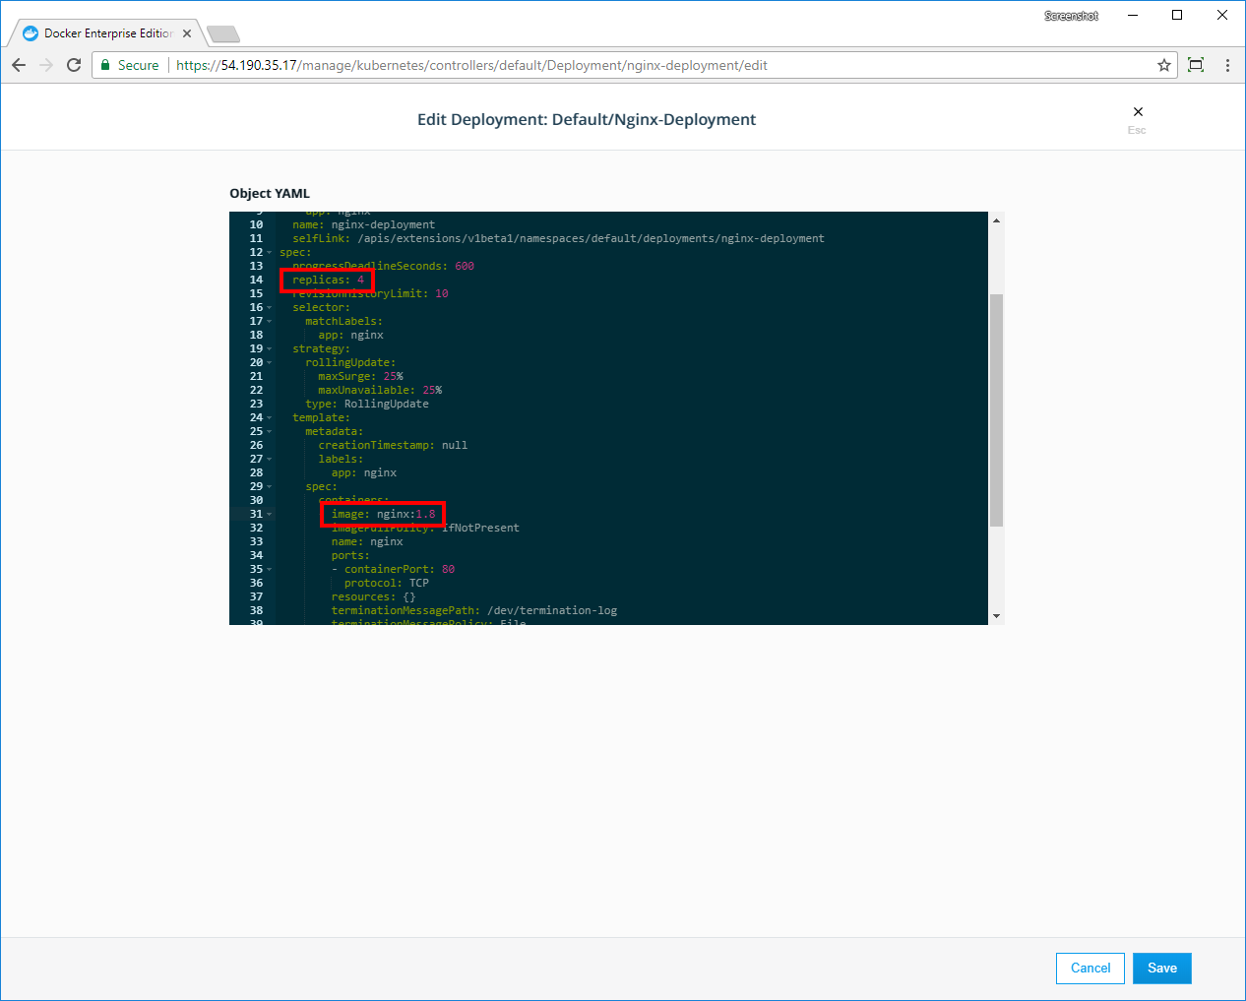Click the screen capture extension icon
This screenshot has width=1246, height=1001.
pyautogui.click(x=1196, y=65)
